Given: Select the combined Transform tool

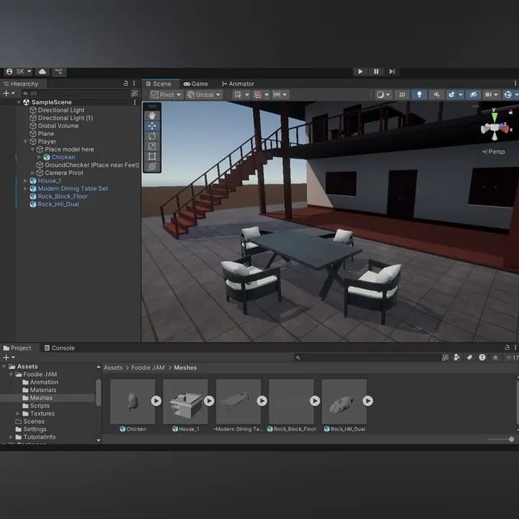Looking at the screenshot, I should (152, 167).
